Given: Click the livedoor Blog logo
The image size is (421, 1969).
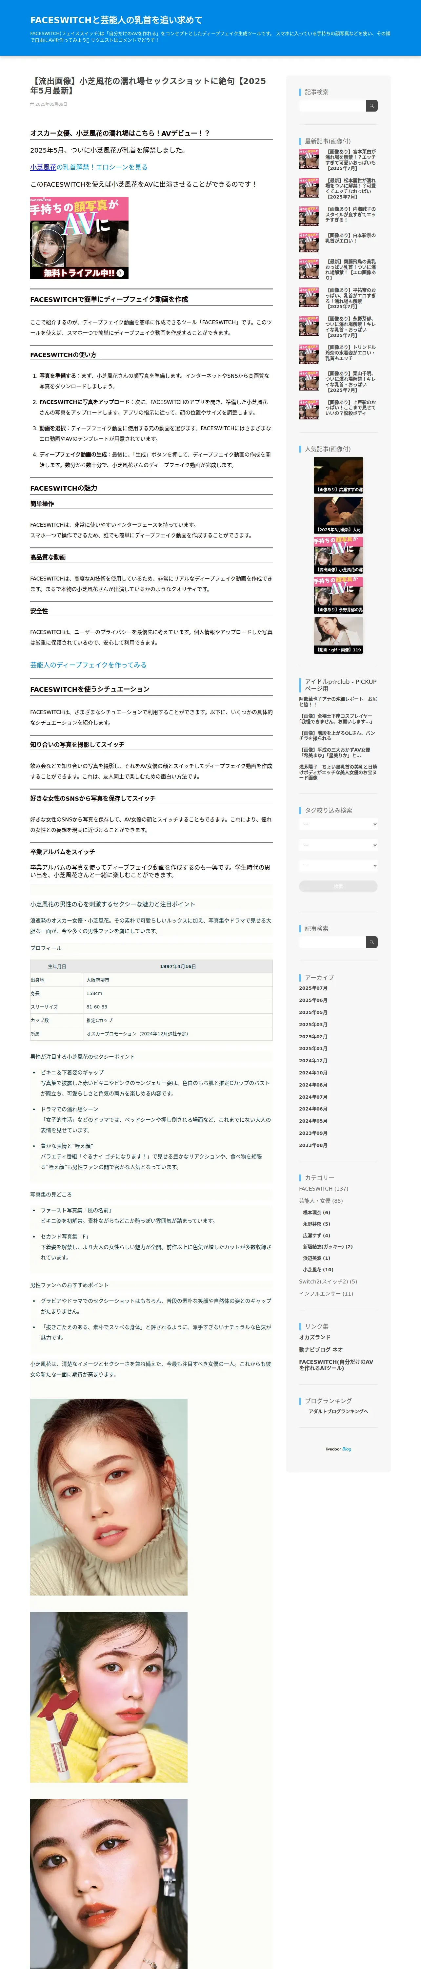Looking at the screenshot, I should (x=338, y=1449).
